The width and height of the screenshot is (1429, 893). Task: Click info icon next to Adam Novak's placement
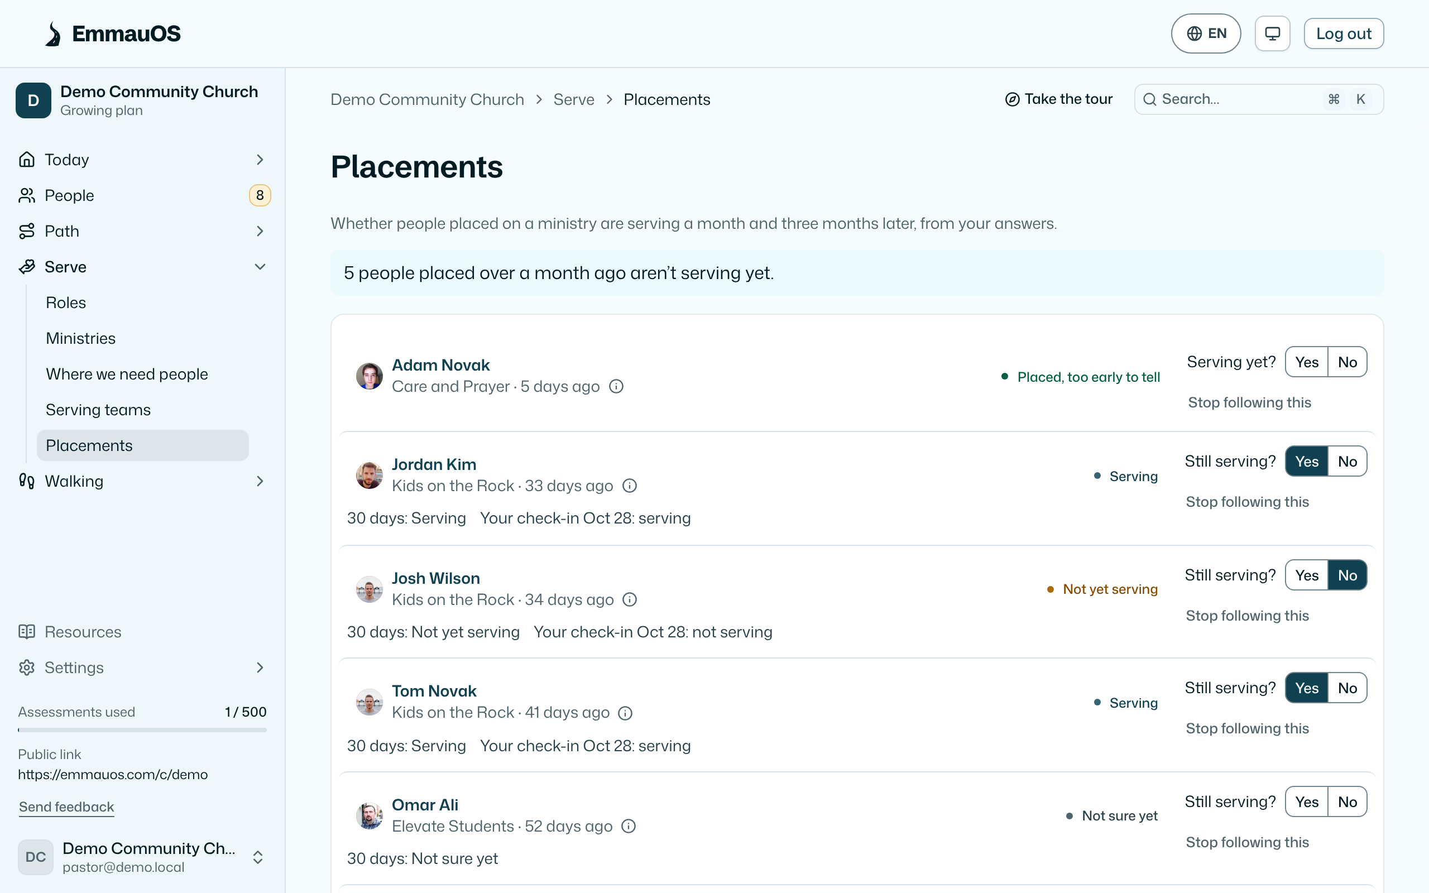pos(616,386)
